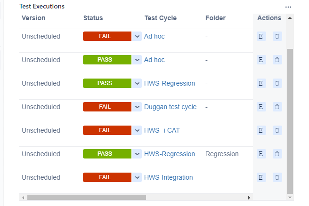Open status dropdown of HWS- i-CAT execution
The height and width of the screenshot is (206, 309).
137,130
